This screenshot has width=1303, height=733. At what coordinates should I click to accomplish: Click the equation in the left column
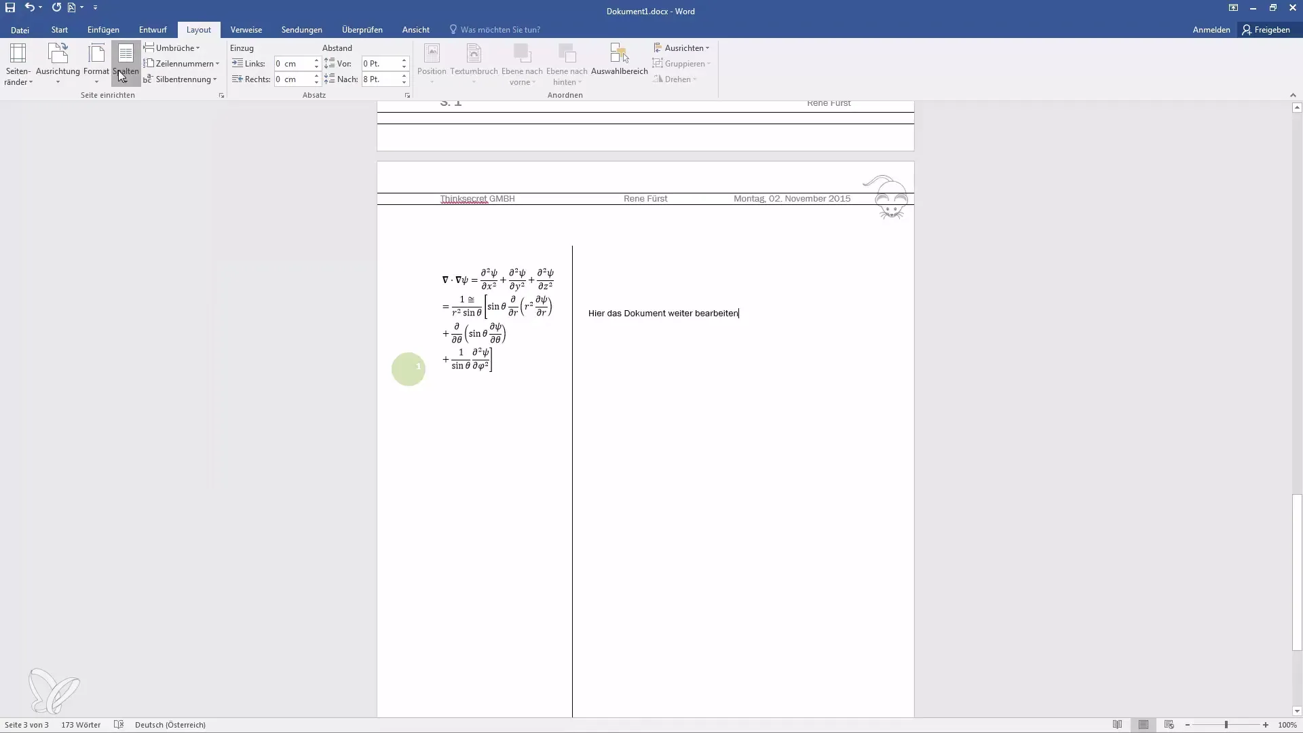pyautogui.click(x=498, y=320)
